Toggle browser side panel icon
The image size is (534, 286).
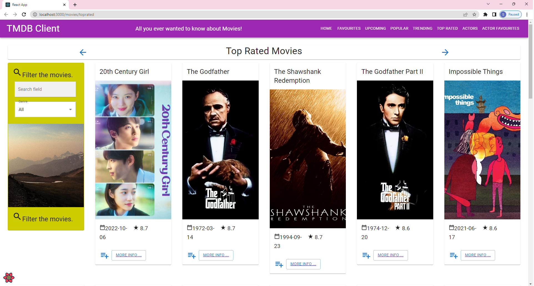(494, 14)
